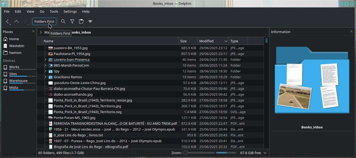Click the Wastebin trash icon in Places
356x158 pixels.
[5, 46]
